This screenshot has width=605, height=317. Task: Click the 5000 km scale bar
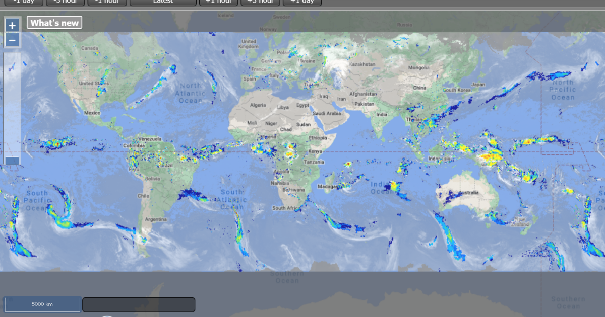point(42,304)
